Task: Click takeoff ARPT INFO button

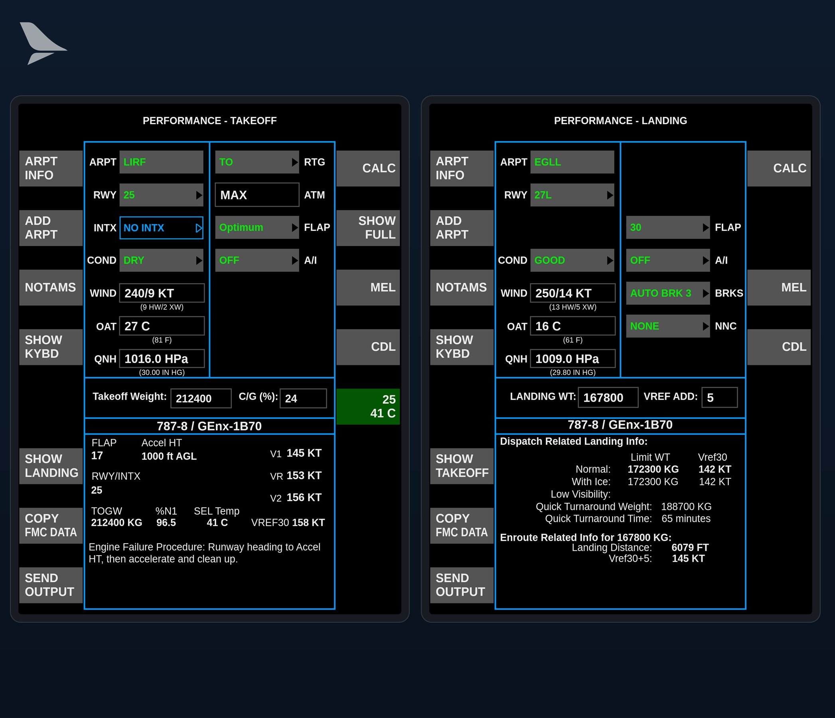Action: click(x=51, y=168)
